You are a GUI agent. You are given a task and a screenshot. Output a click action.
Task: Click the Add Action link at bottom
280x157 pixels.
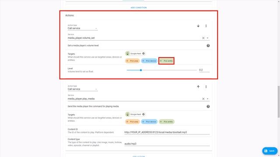click(139, 156)
